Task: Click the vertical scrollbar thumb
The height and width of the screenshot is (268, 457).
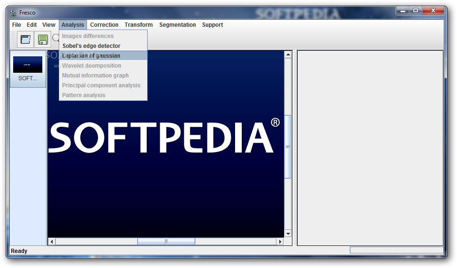Action: click(x=288, y=146)
